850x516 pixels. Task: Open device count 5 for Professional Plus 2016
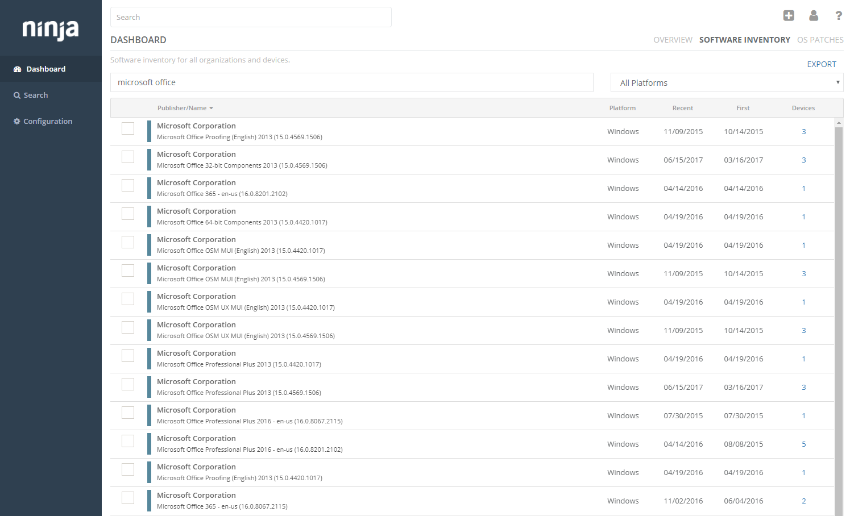(803, 444)
